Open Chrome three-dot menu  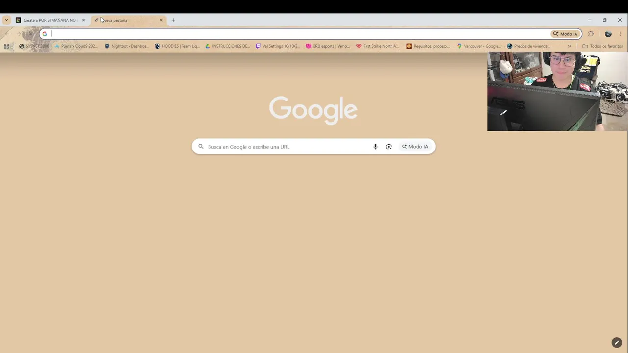point(620,34)
